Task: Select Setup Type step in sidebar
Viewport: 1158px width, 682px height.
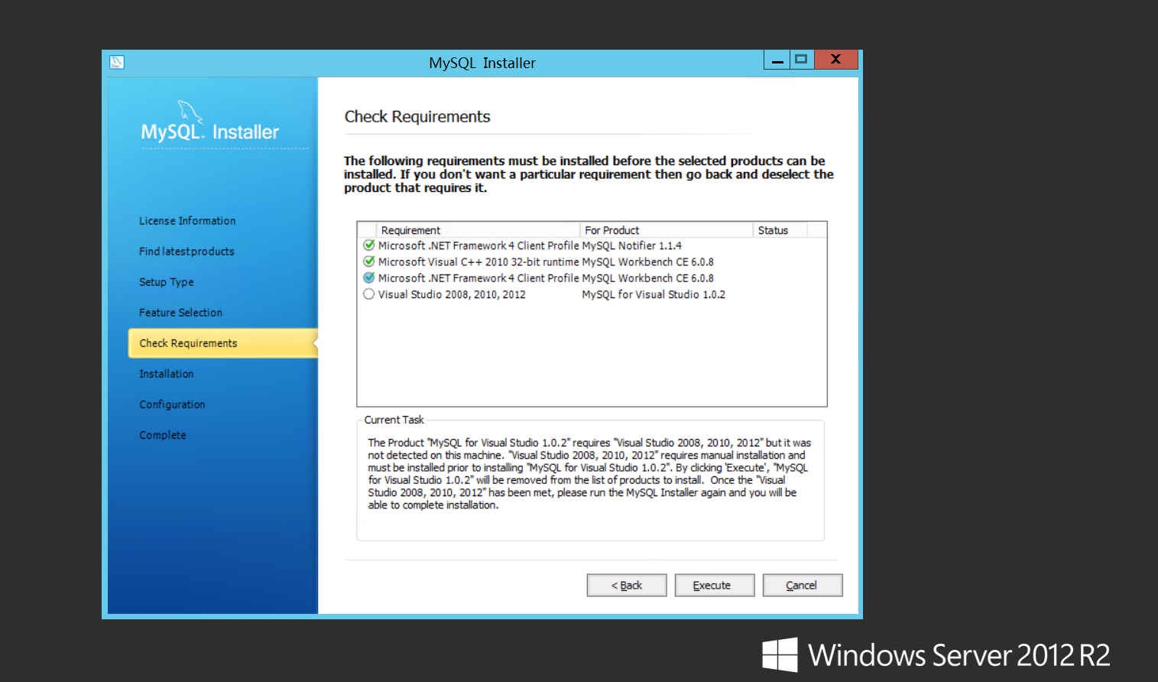Action: (166, 282)
